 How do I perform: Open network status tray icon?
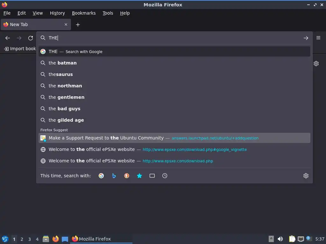[301, 239]
